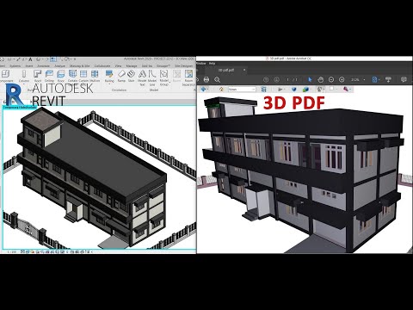The image size is (413, 310).
Task: Close the 3D pdf.pdf document tab
Action: 244,70
